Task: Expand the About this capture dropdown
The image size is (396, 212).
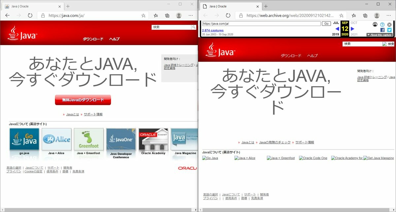Action: 379,35
